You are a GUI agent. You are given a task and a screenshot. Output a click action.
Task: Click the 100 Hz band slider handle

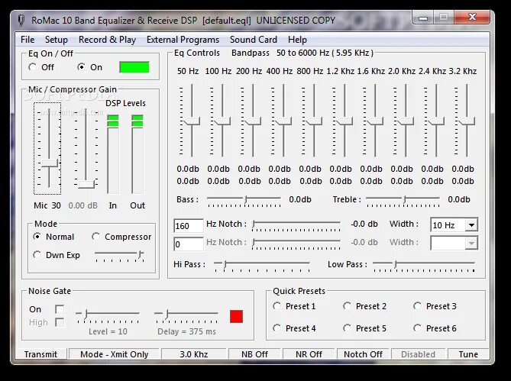[222, 121]
